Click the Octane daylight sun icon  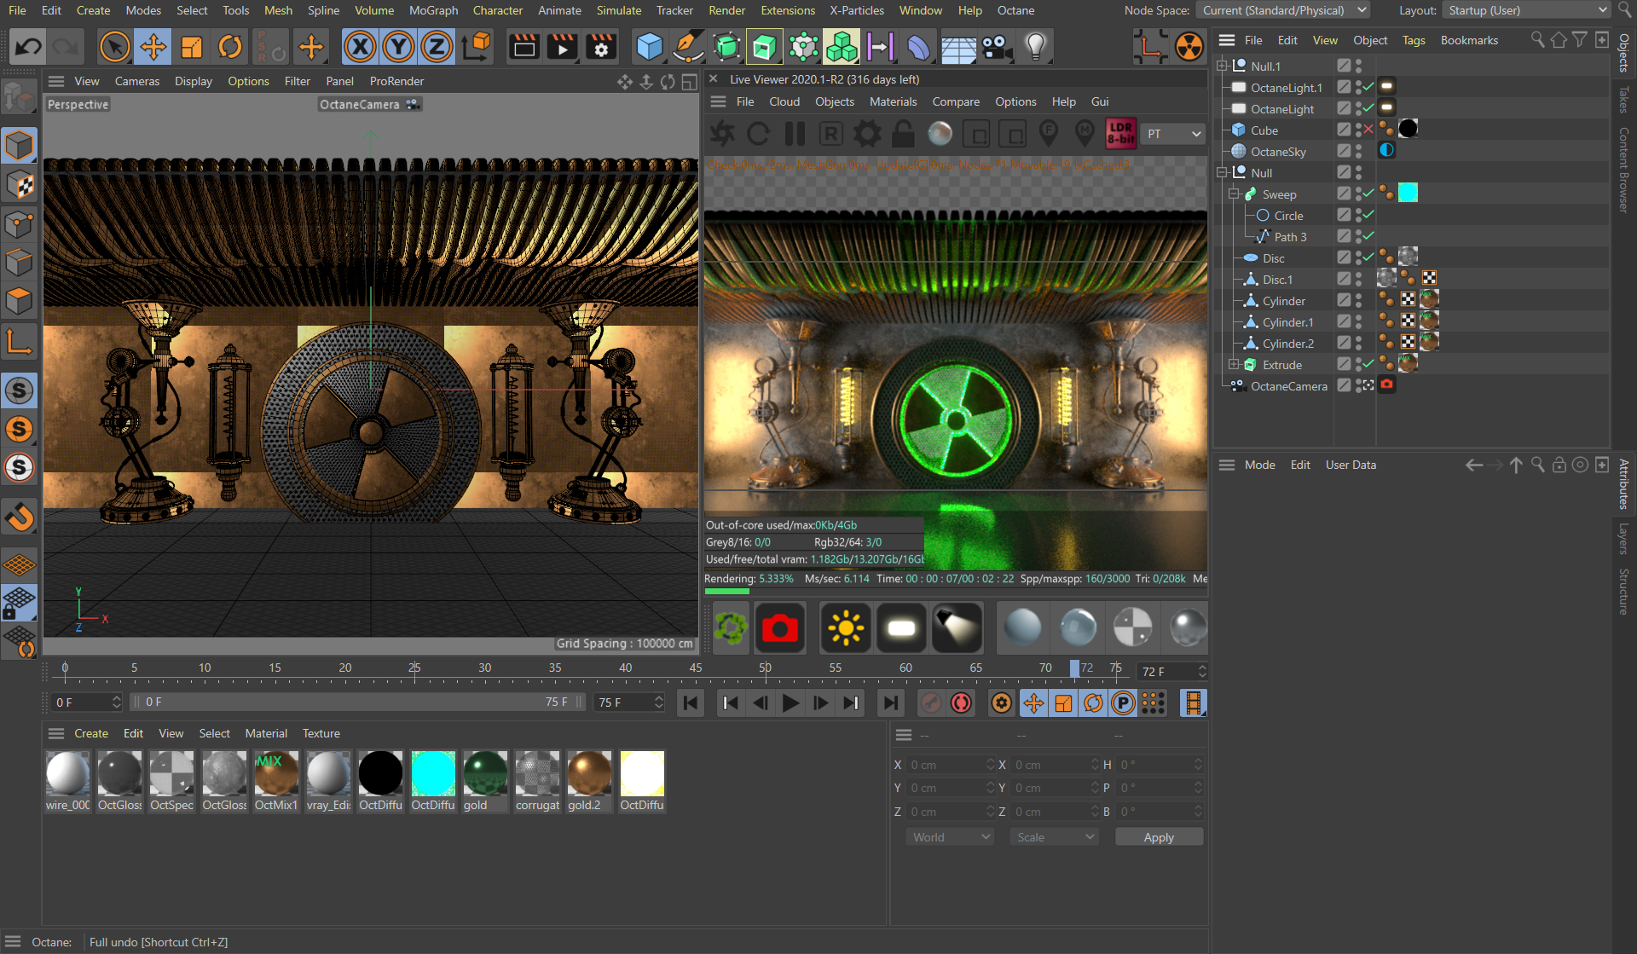[x=845, y=628]
